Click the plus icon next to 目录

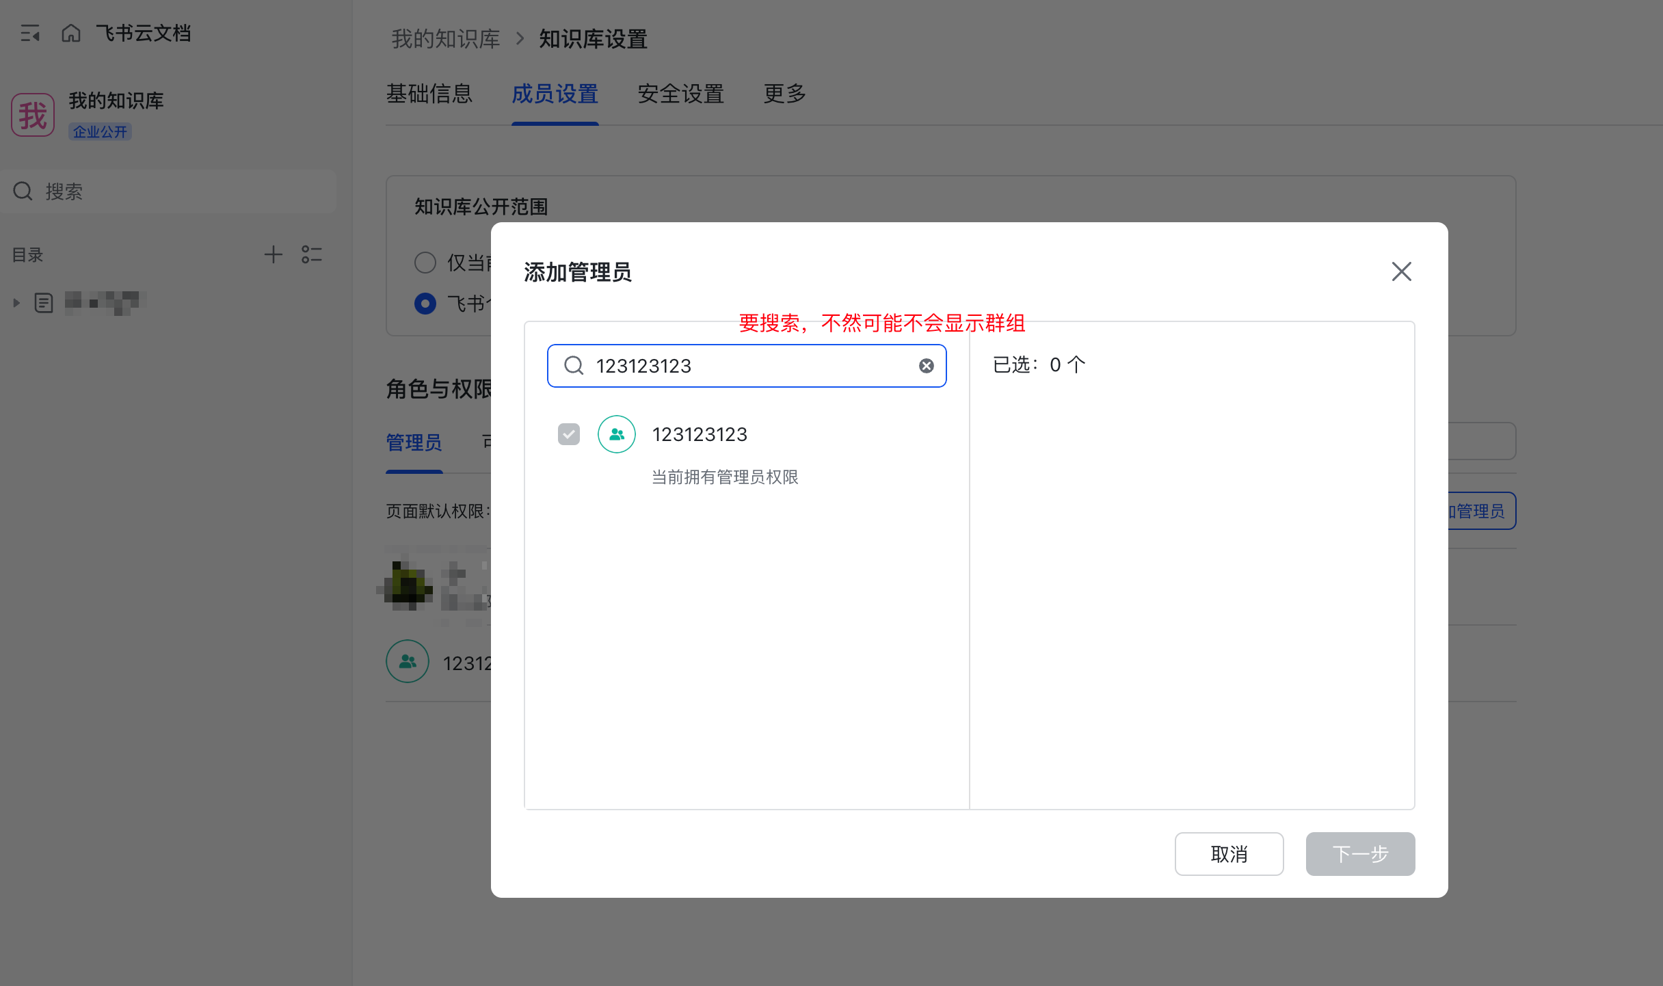[x=273, y=254]
